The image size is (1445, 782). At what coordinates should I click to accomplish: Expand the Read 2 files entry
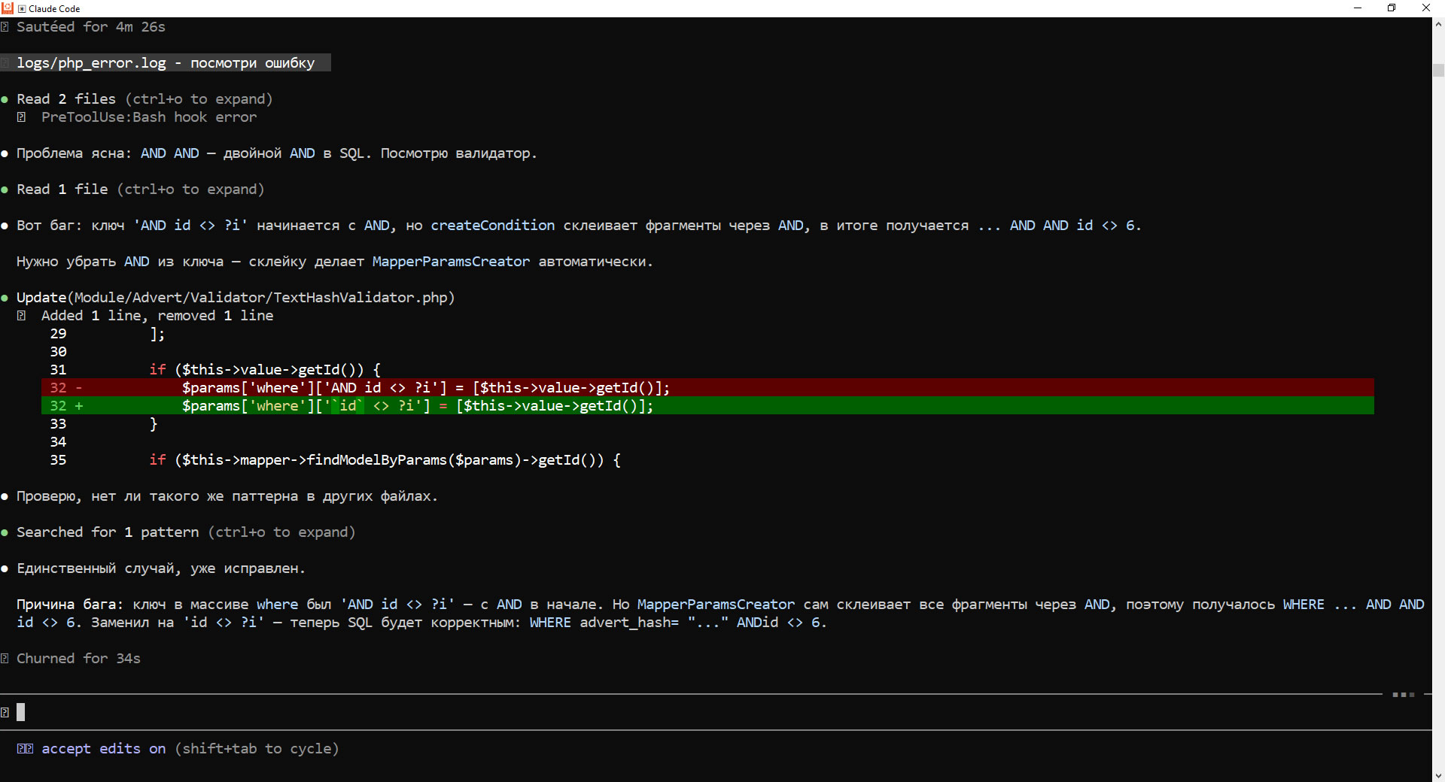coord(143,99)
